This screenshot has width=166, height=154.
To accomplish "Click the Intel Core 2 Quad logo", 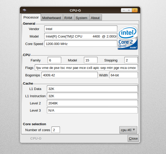I will click(128, 38).
